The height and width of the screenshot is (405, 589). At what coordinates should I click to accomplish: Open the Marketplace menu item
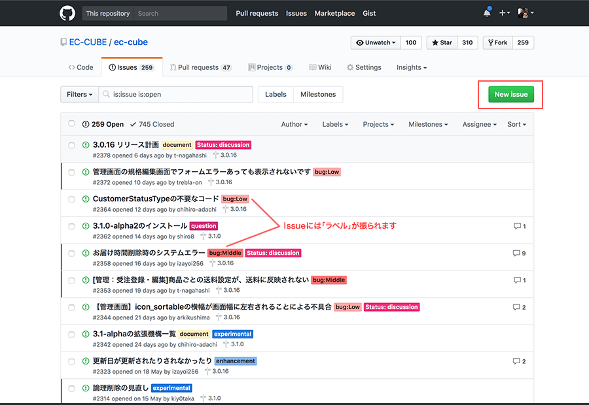[x=334, y=13]
